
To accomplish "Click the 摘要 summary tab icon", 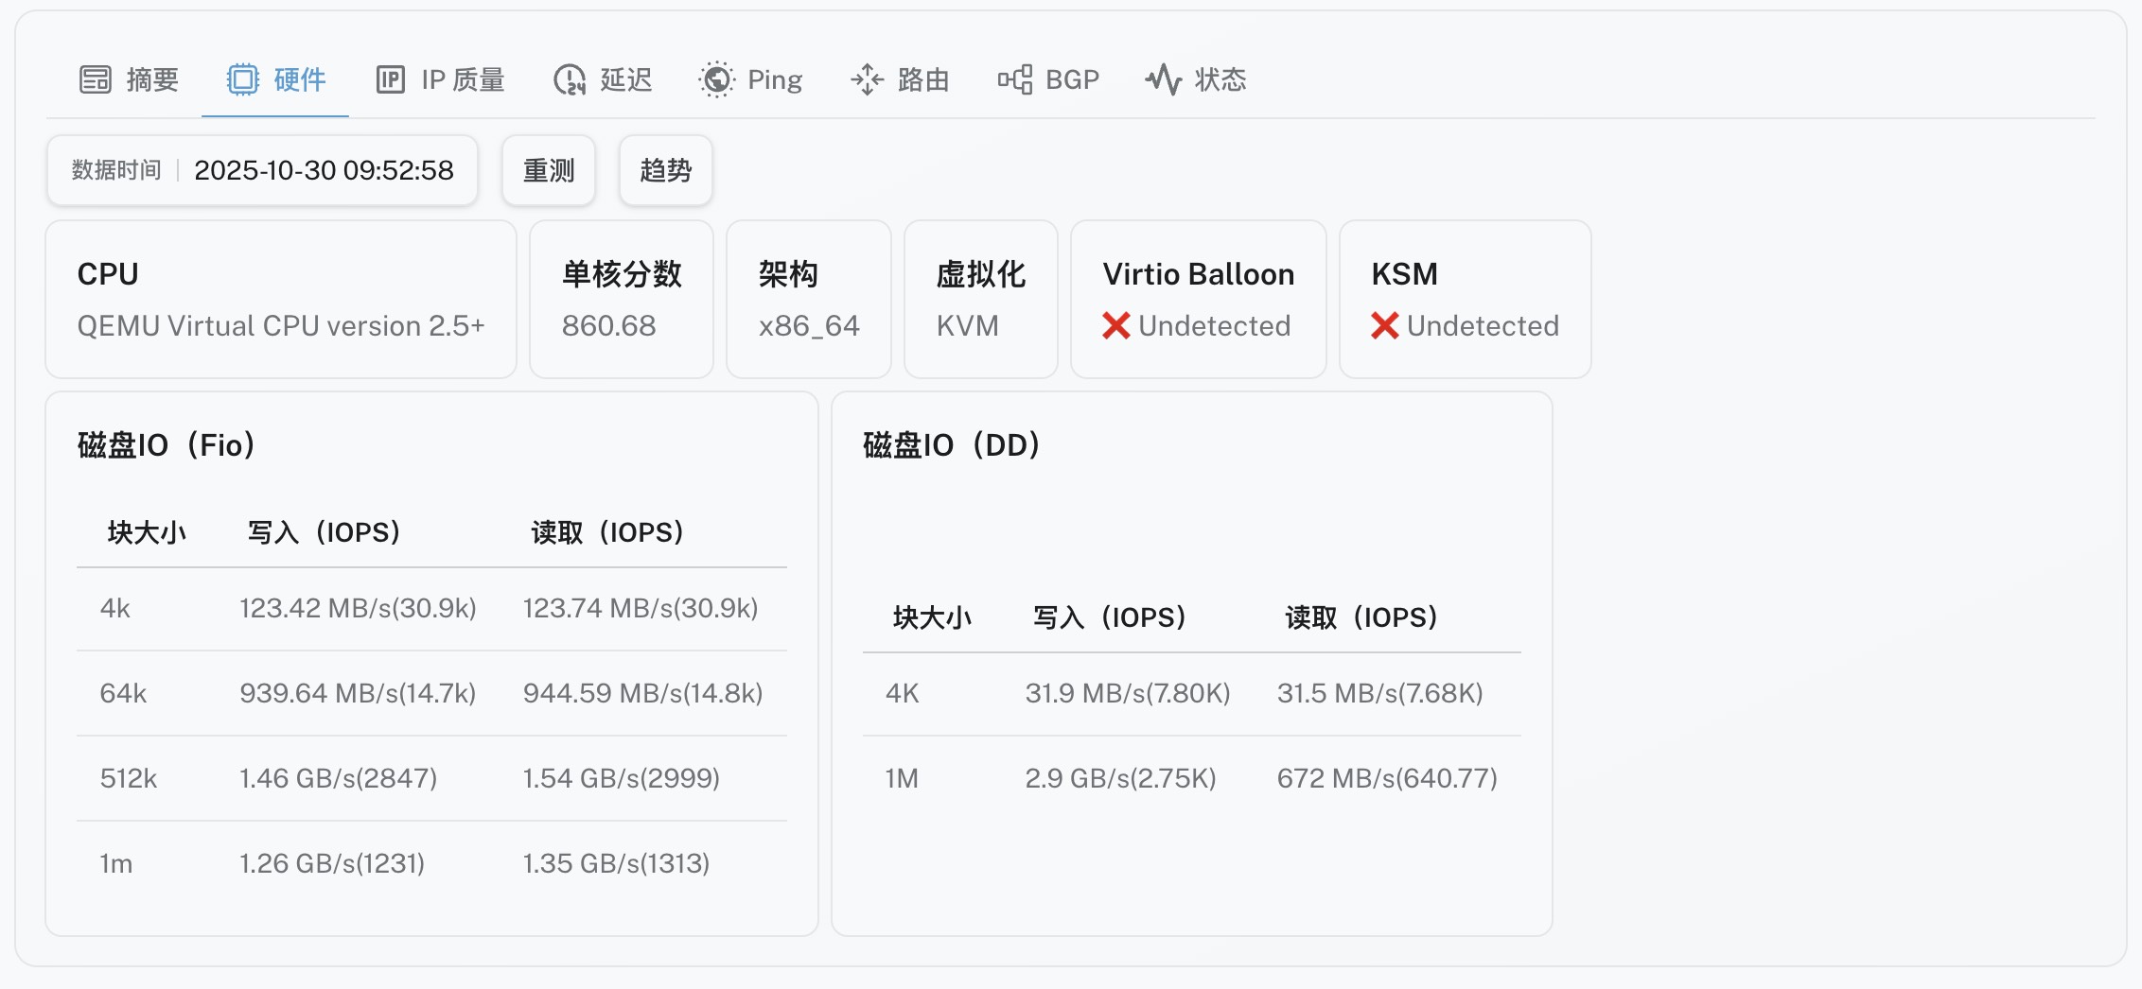I will tap(96, 79).
